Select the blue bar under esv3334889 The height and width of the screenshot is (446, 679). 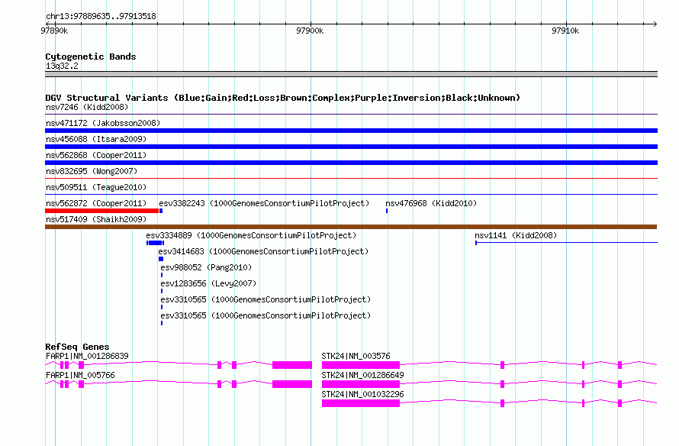(x=155, y=243)
